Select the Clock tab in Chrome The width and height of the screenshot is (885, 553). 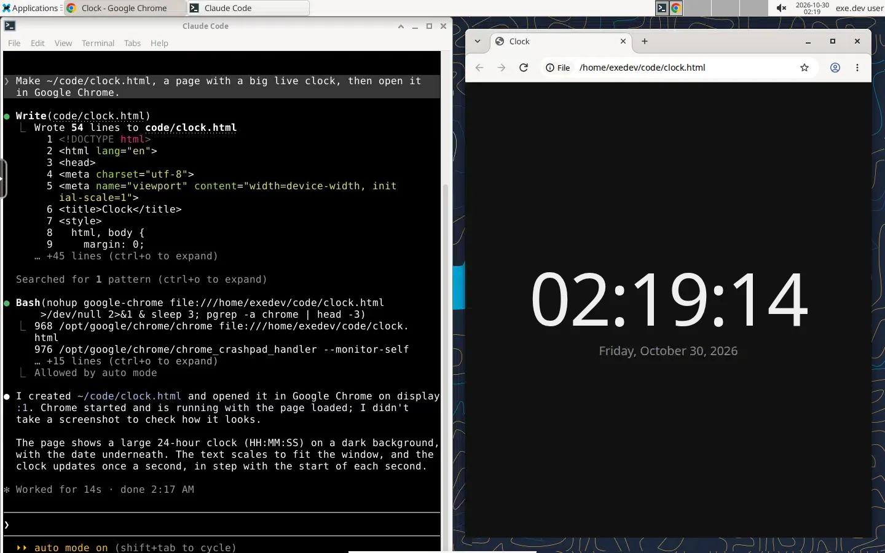(560, 41)
